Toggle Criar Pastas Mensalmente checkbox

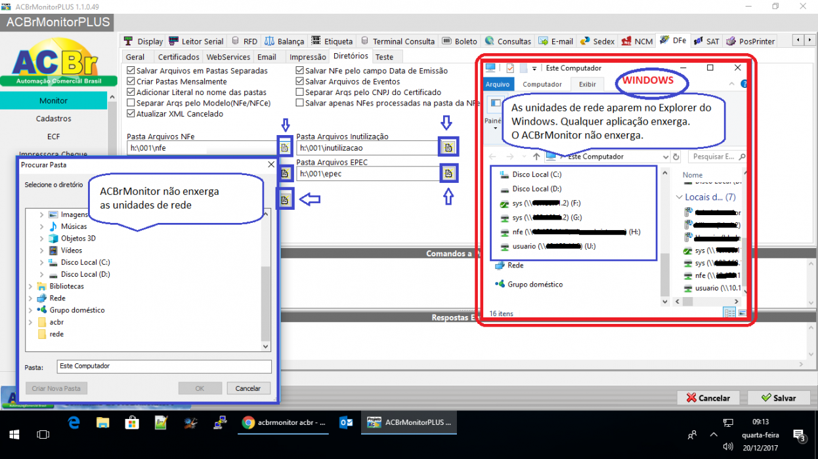click(131, 81)
